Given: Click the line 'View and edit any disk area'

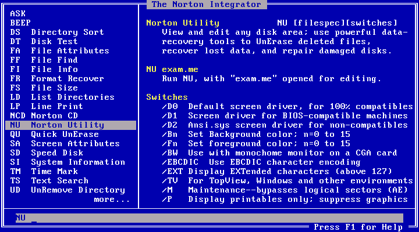Looking at the screenshot, I should pos(285,32).
